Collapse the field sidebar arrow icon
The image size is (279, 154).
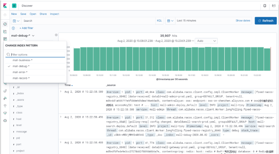56,35
